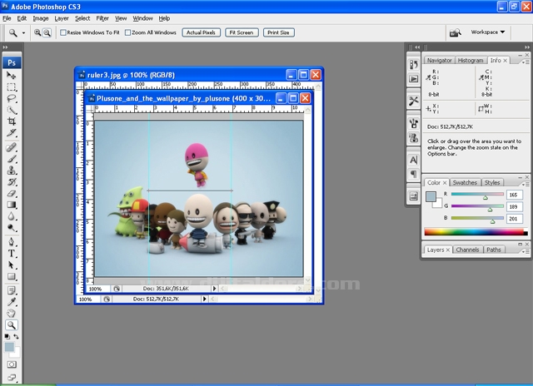Screen dimensions: 533x386
Task: Open Paragraph panel from dock
Action: pos(413,174)
